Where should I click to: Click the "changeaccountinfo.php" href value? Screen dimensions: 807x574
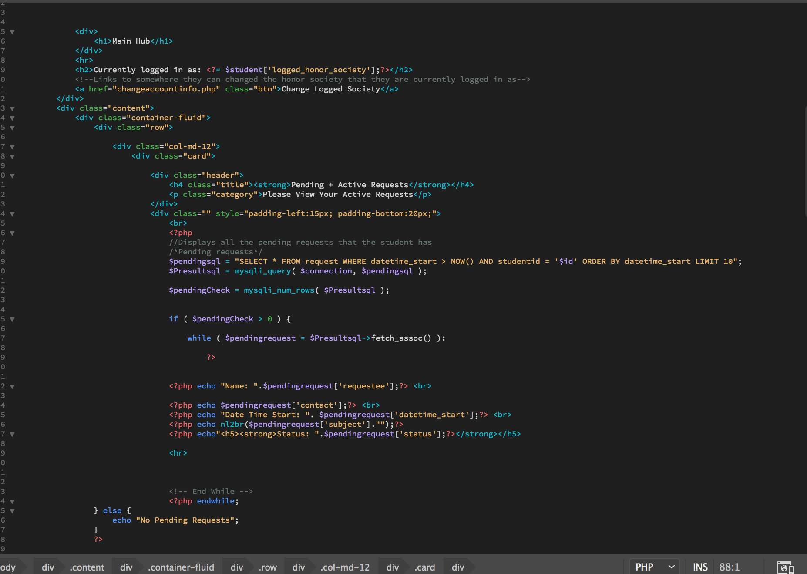[166, 89]
